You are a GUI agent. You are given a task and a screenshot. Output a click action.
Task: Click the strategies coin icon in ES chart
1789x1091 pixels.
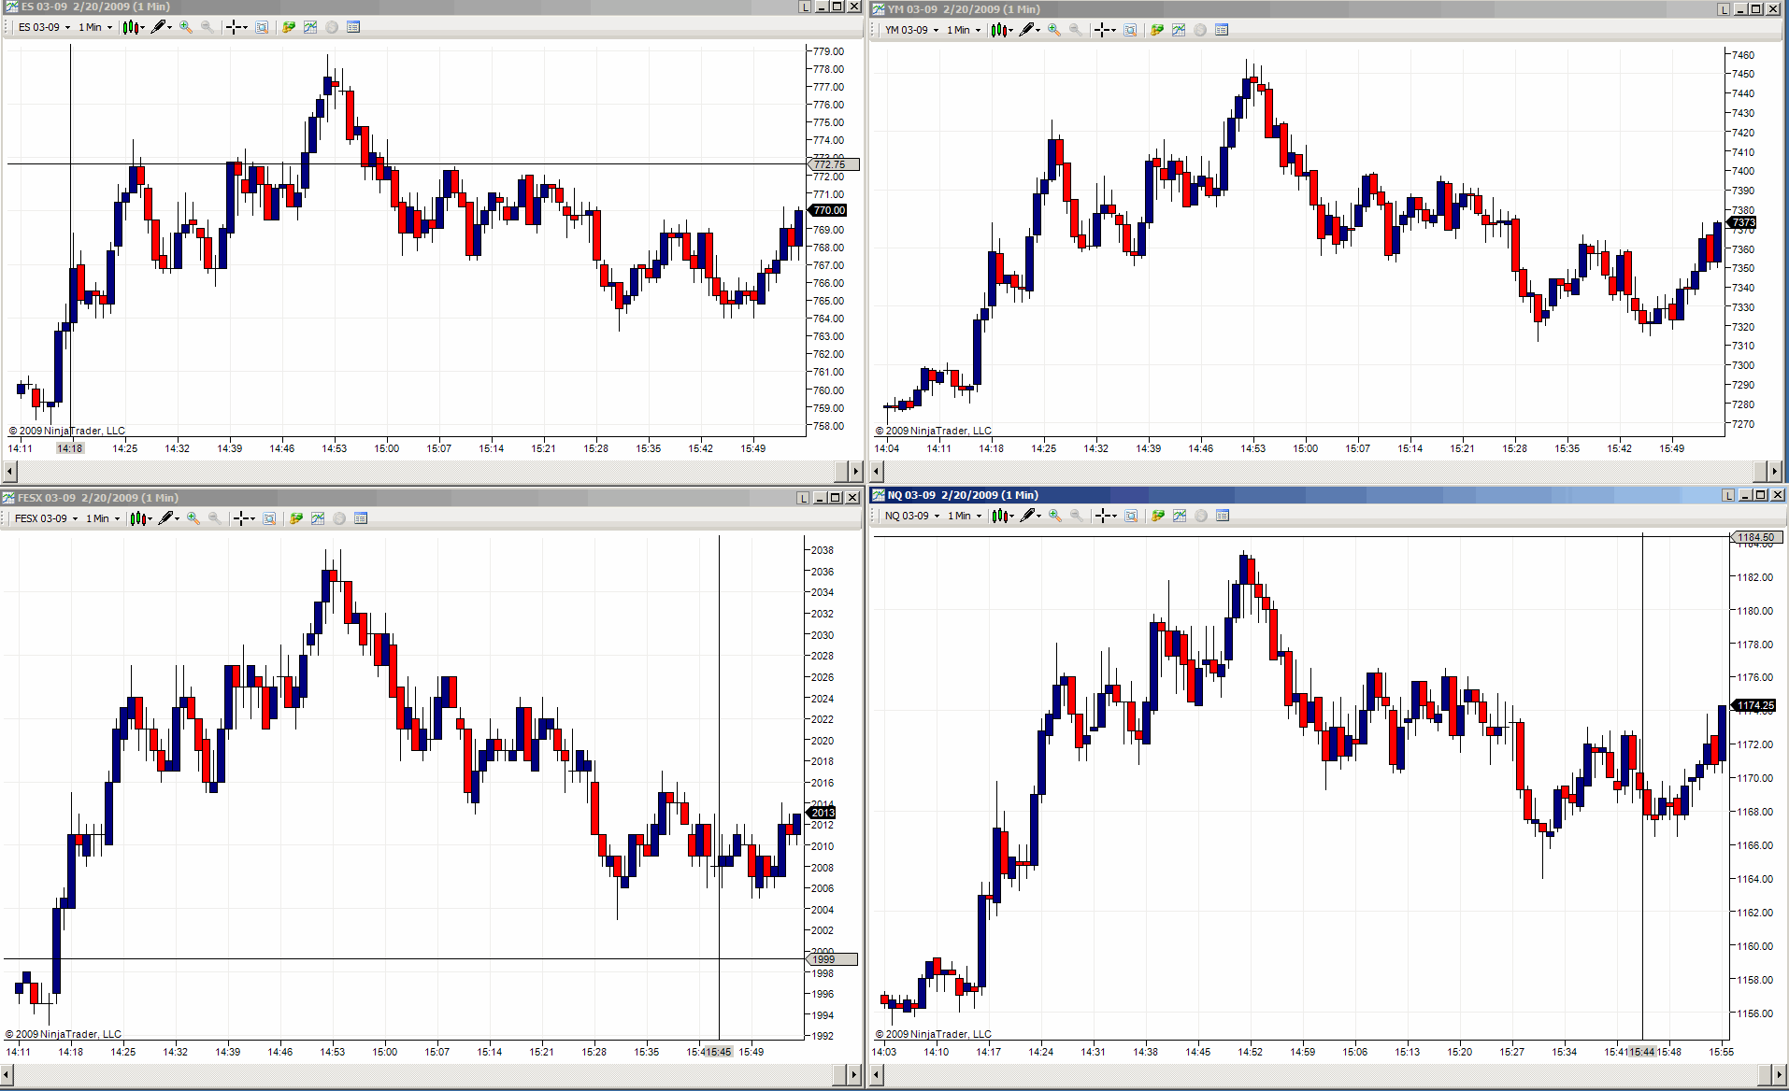coord(332,27)
